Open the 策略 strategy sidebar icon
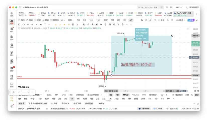The width and height of the screenshot is (208, 121). [x=12, y=45]
